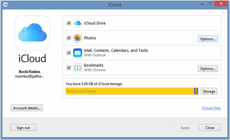Open Photos Options
The height and width of the screenshot is (140, 230).
coord(208,39)
